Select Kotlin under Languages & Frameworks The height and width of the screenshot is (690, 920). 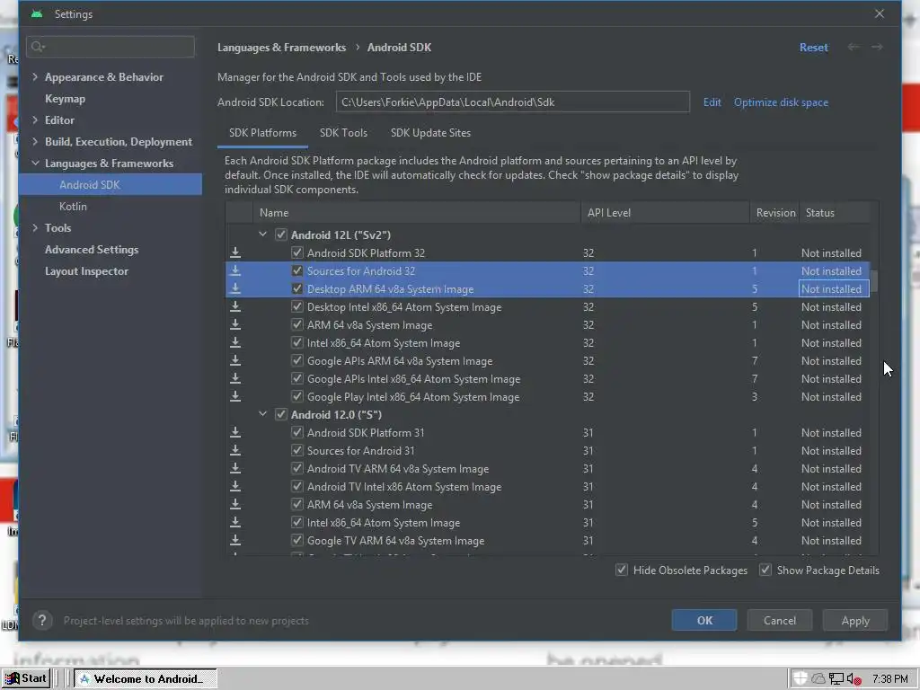73,207
